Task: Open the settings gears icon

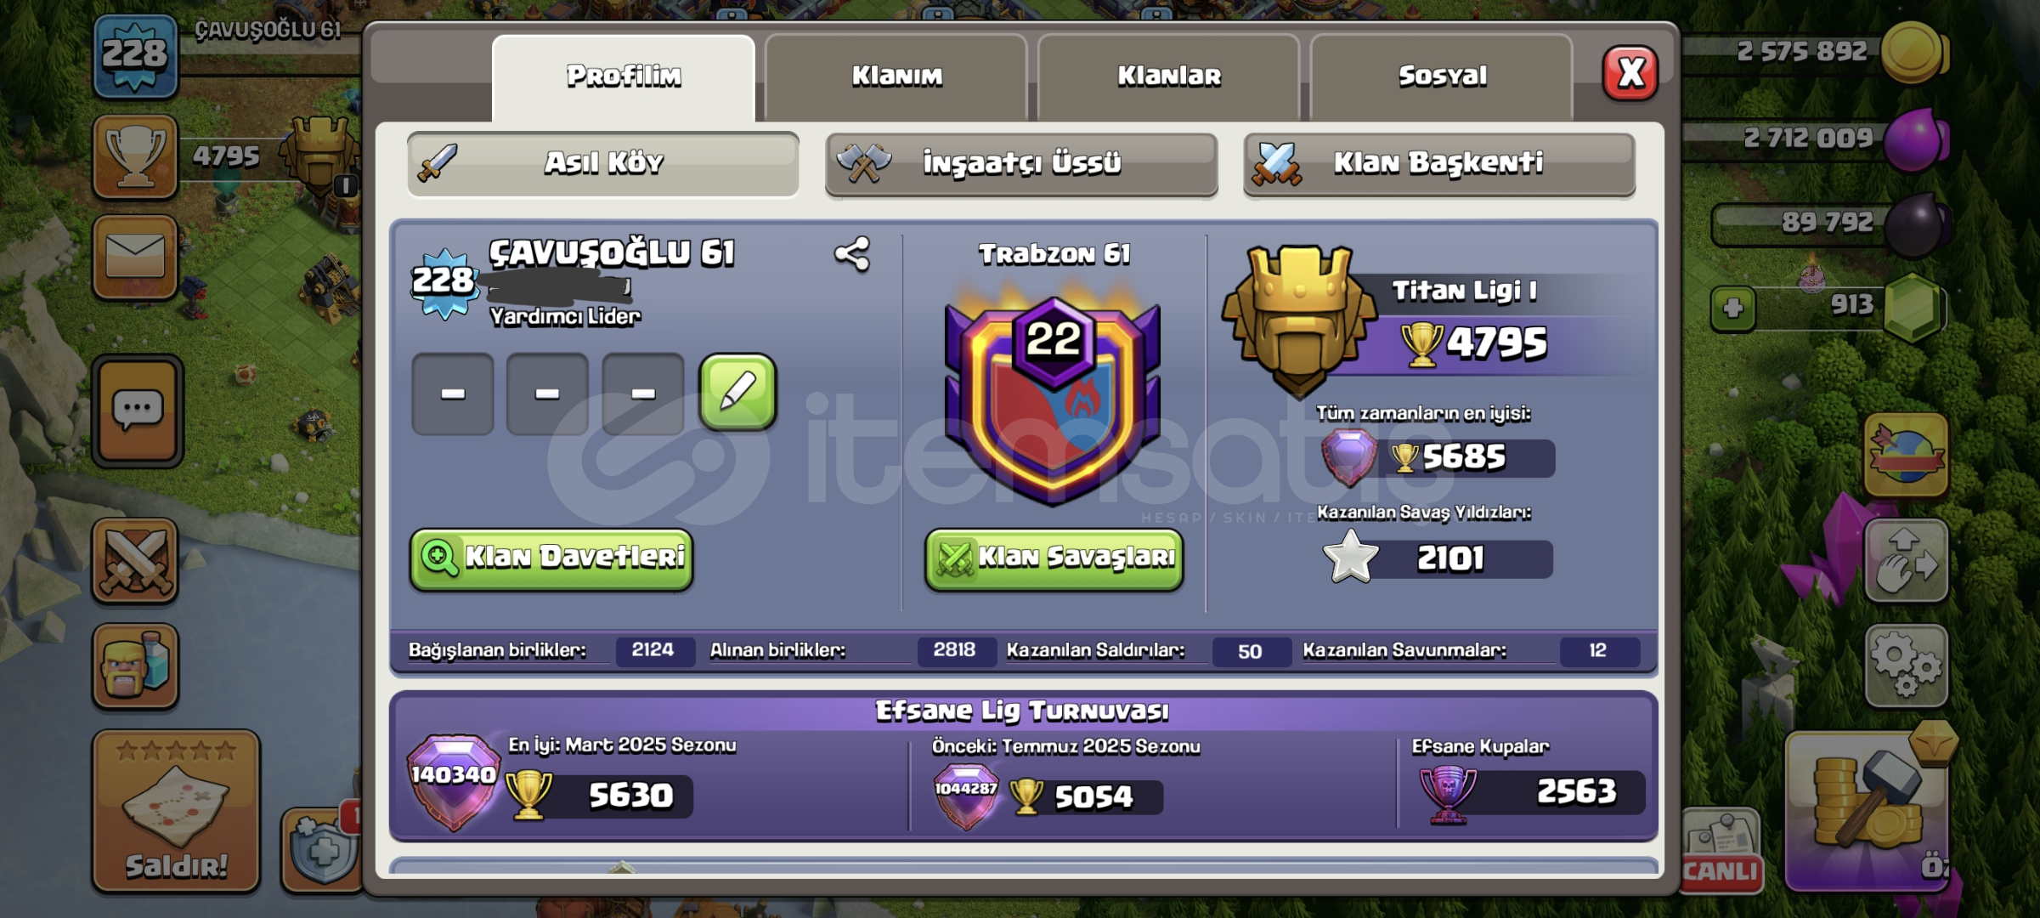Action: [x=1906, y=666]
